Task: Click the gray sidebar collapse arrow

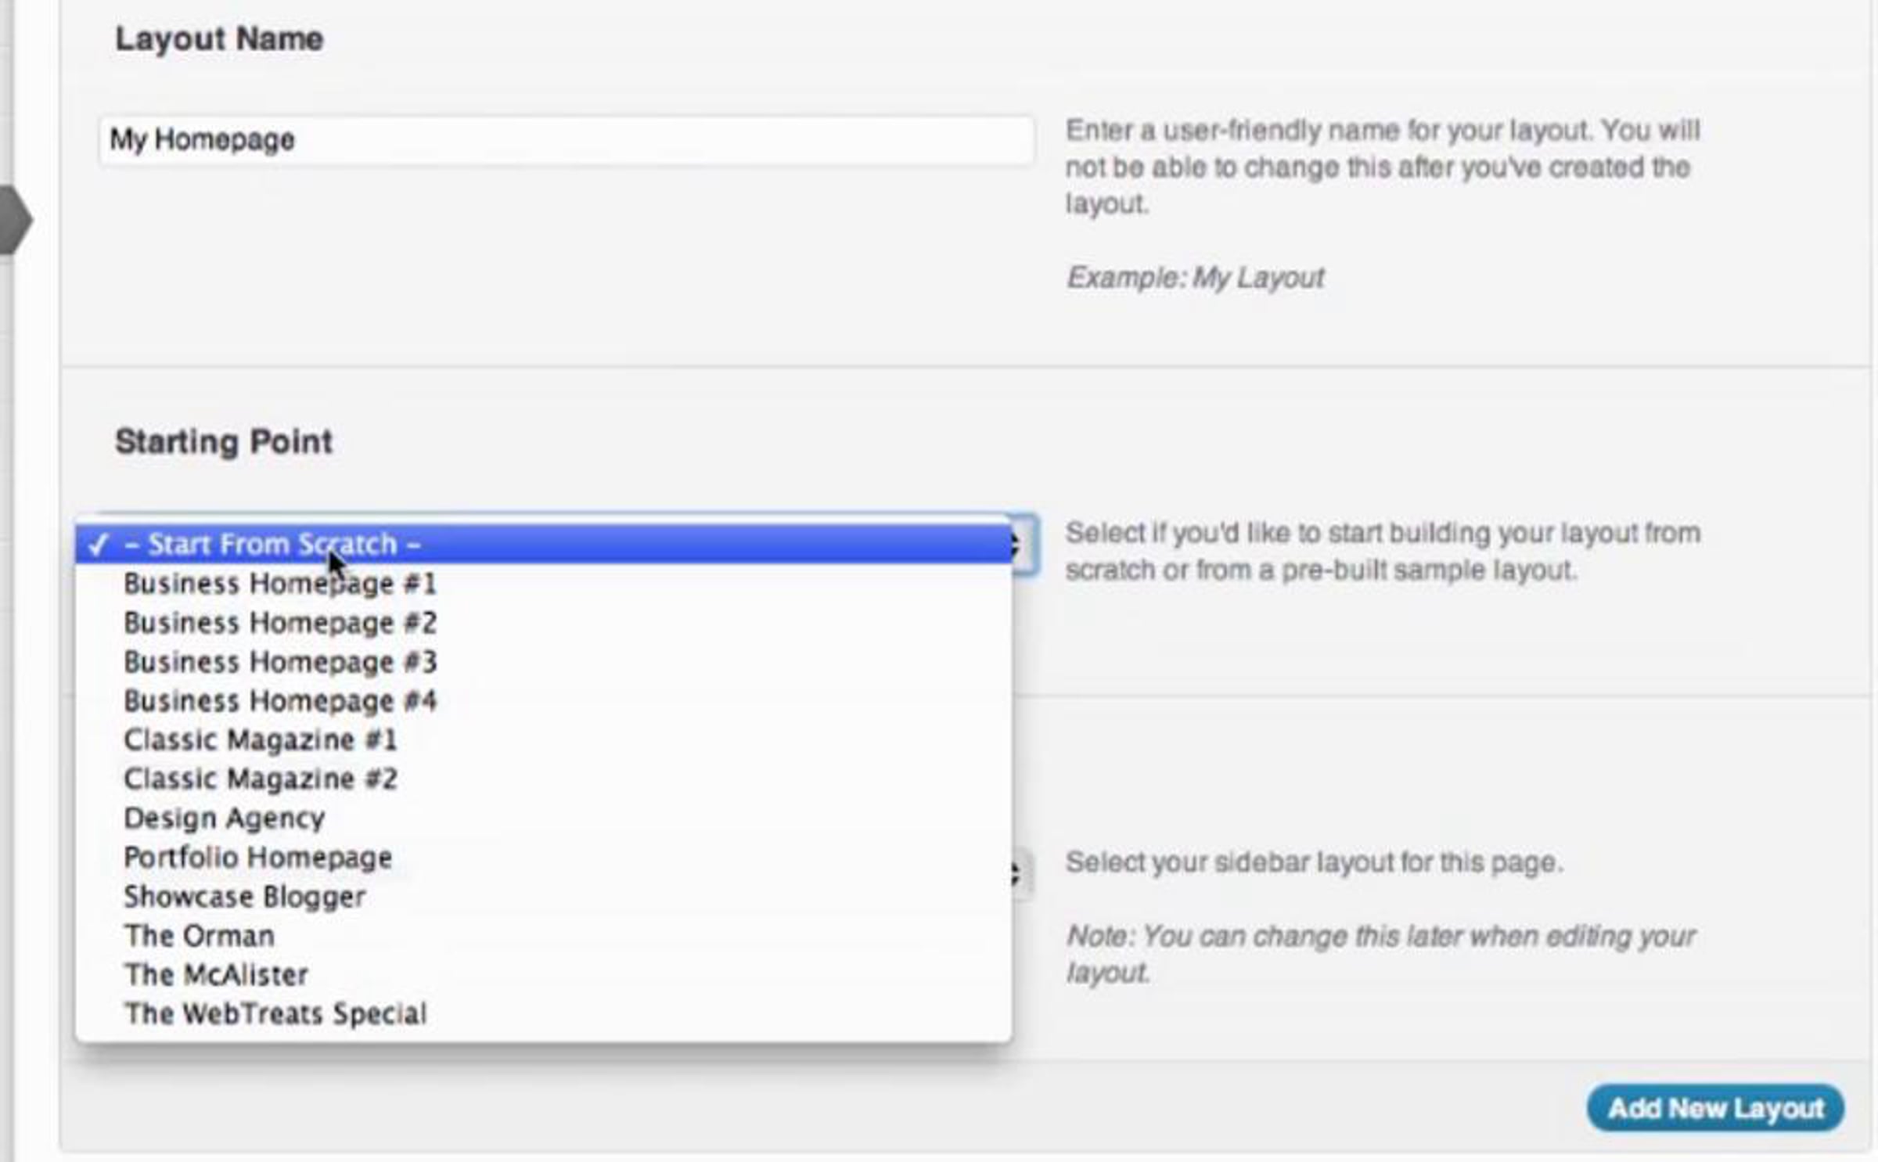Action: click(15, 220)
